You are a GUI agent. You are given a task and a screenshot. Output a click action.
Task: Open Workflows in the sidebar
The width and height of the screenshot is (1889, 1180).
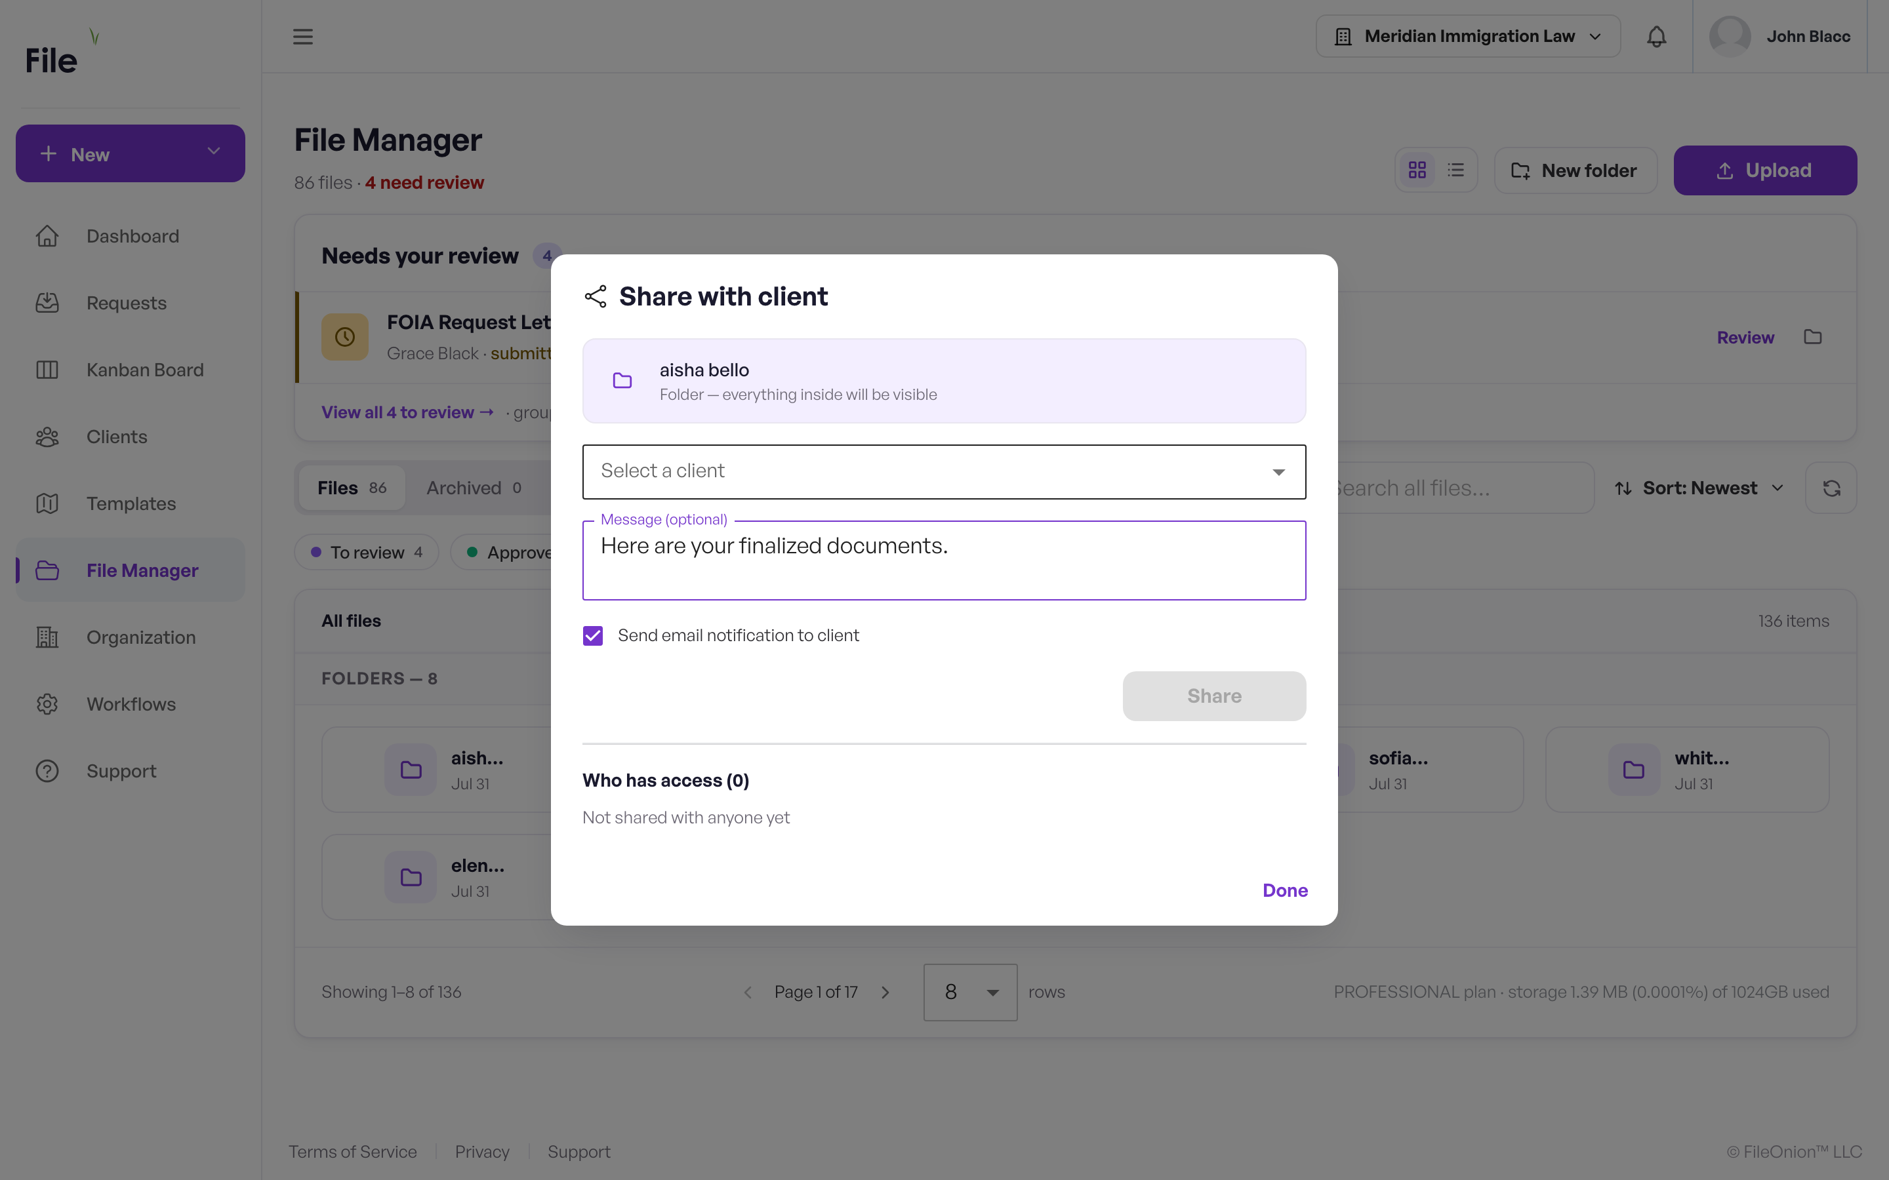(131, 704)
